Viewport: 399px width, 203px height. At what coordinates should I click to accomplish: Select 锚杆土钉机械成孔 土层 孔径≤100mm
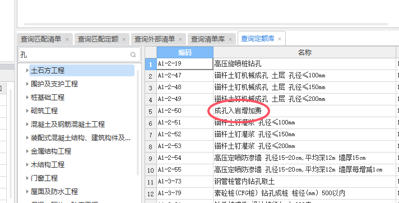[305, 76]
